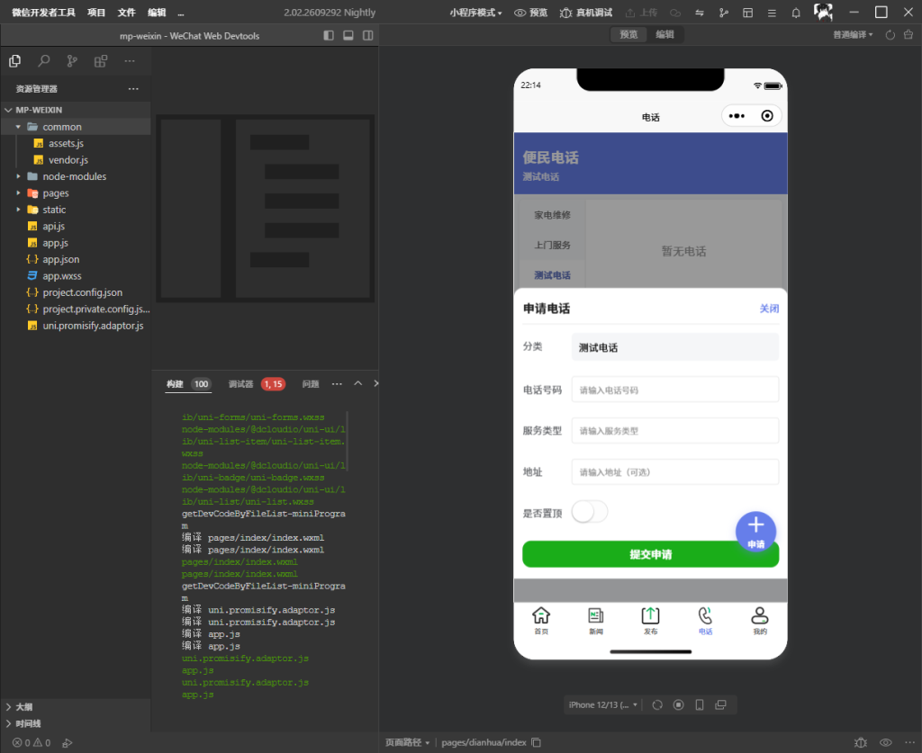Click the 预览 eye icon in top toolbar

pos(520,13)
